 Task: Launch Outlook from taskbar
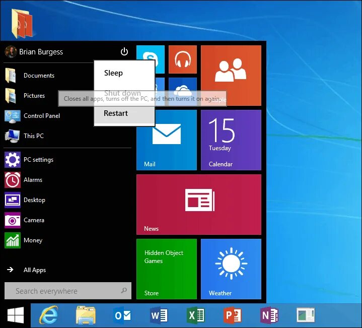(122, 315)
